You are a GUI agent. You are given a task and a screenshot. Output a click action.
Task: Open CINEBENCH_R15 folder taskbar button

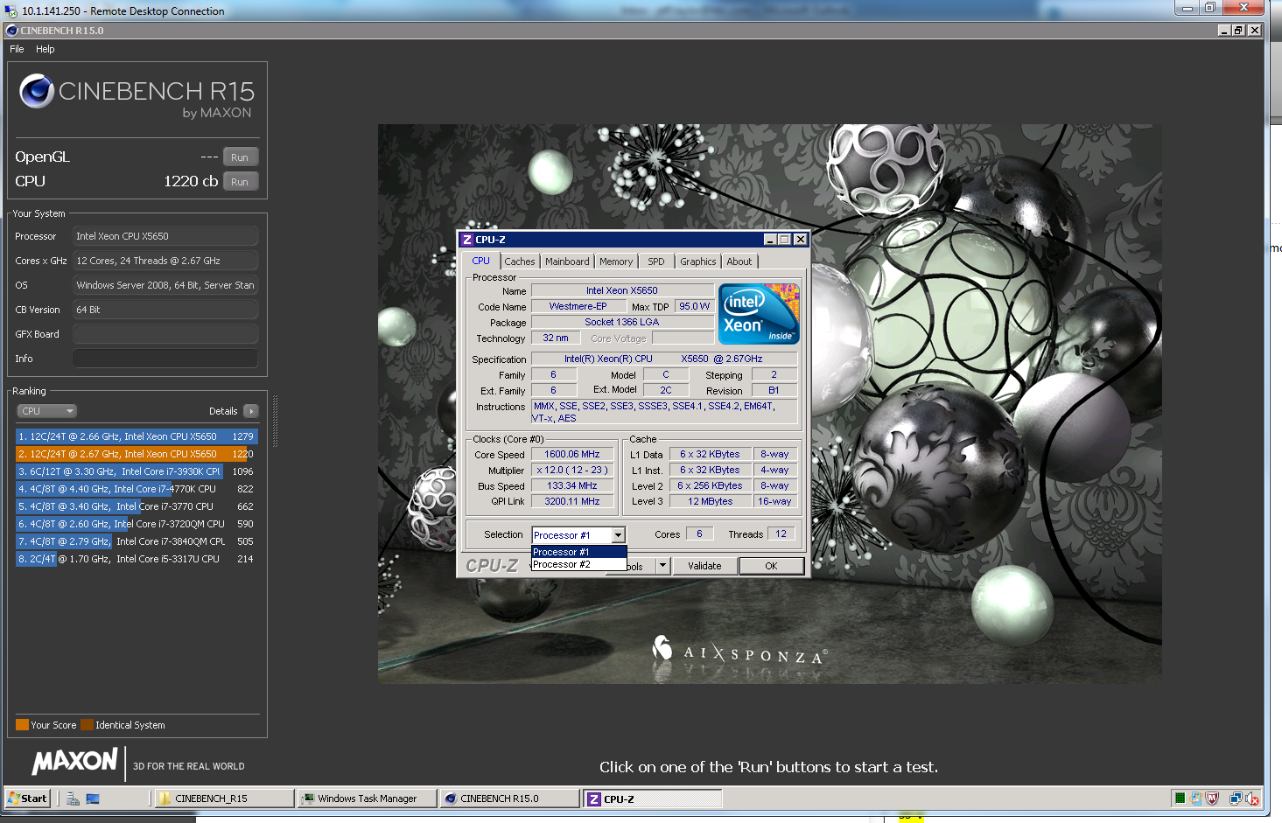(x=225, y=799)
